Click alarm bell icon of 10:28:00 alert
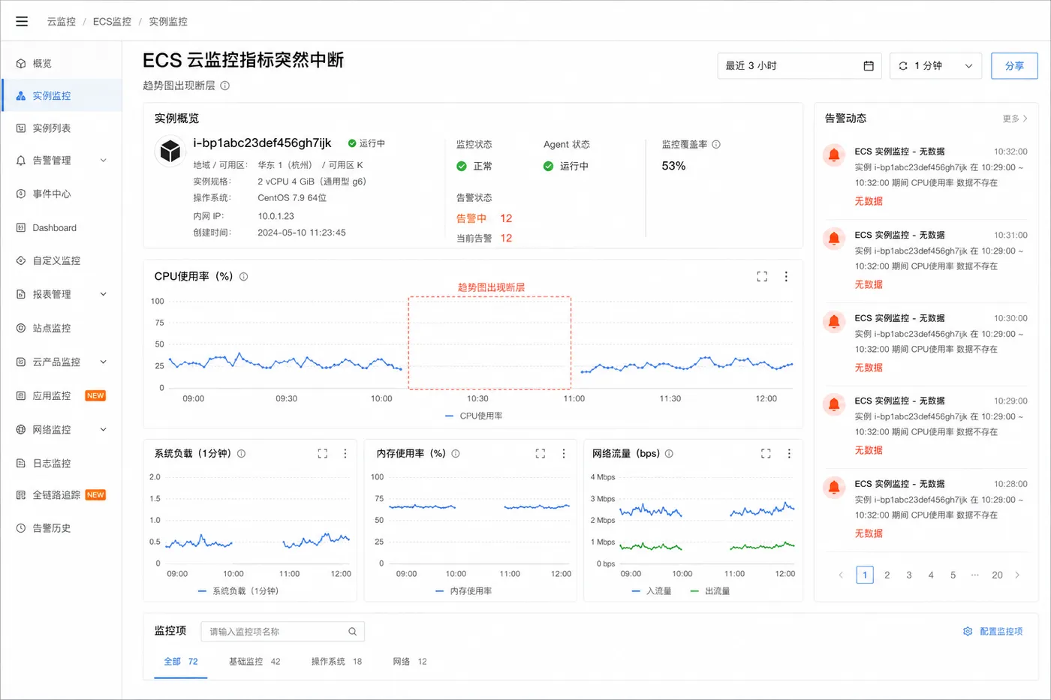This screenshot has width=1051, height=700. click(833, 488)
